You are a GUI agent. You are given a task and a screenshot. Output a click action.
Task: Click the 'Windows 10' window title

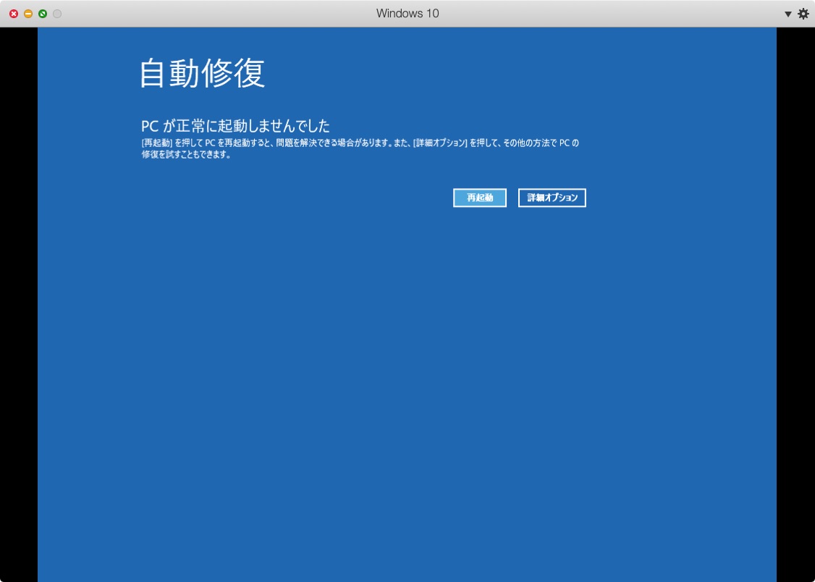pyautogui.click(x=407, y=14)
